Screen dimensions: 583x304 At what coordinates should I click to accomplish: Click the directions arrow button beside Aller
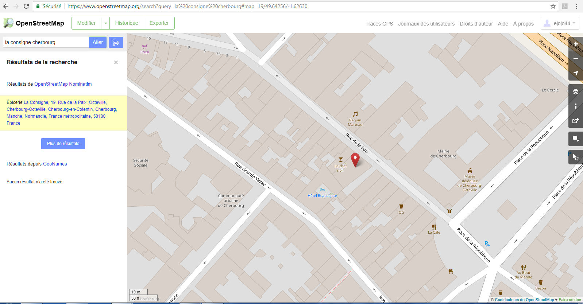click(116, 42)
